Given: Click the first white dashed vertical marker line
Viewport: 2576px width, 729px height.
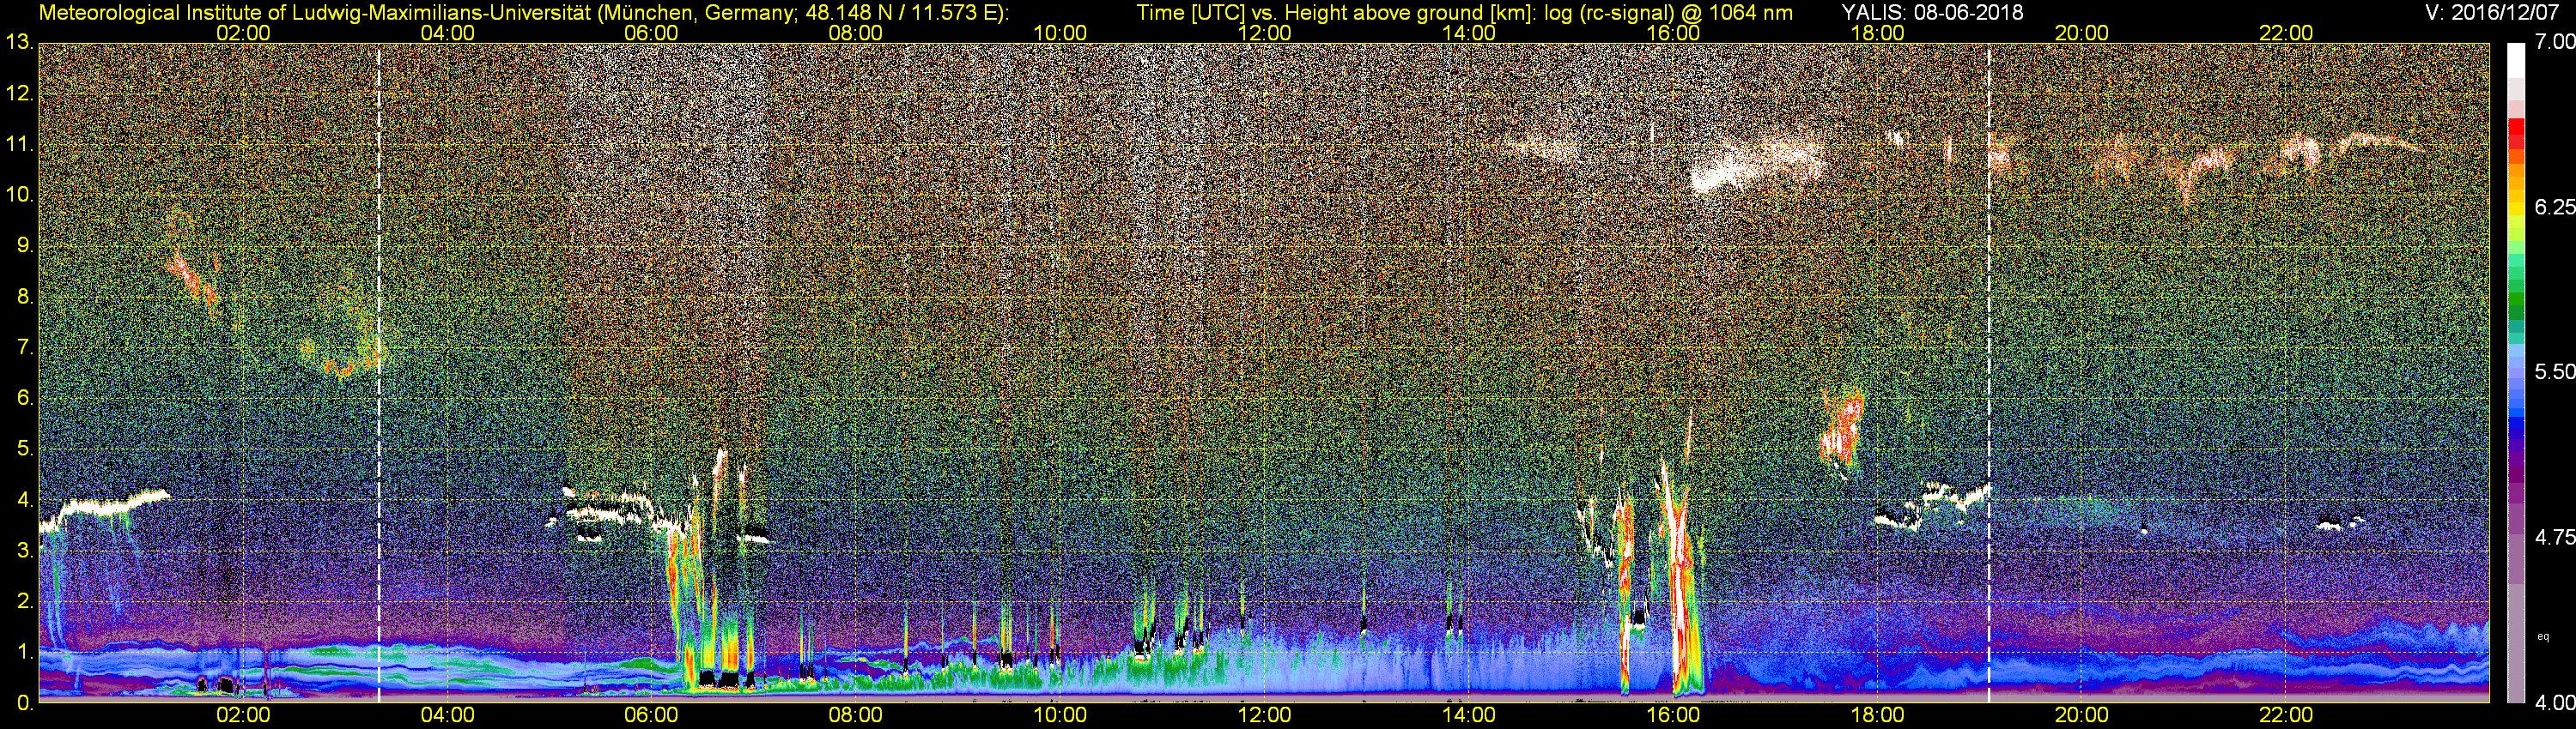Looking at the screenshot, I should pos(379,372).
